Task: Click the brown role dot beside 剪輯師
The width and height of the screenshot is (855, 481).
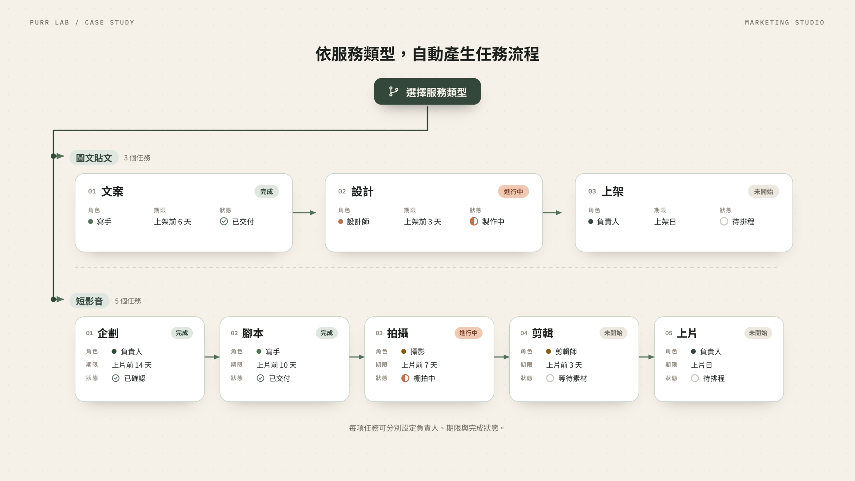Action: (548, 351)
